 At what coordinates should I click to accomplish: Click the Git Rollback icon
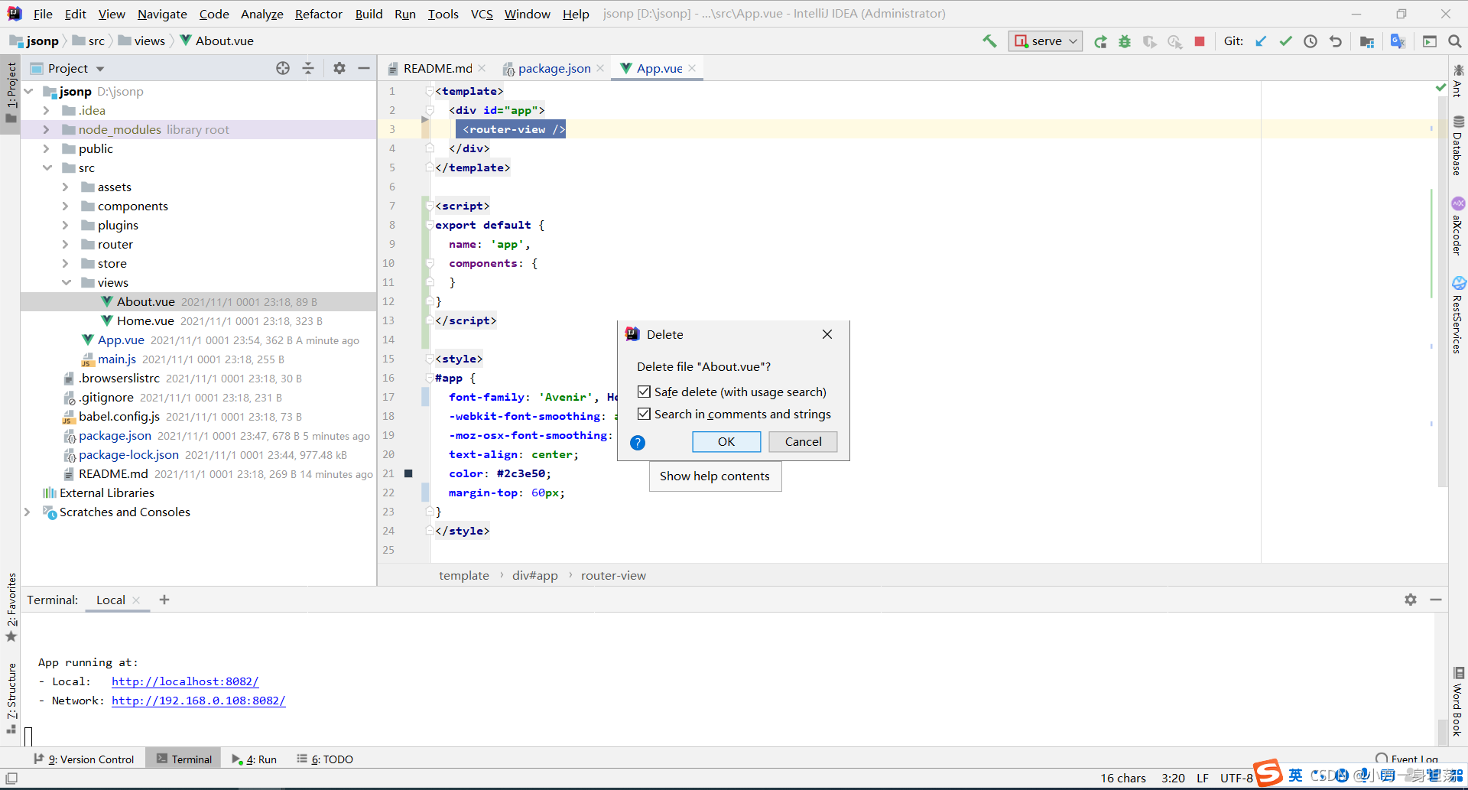1336,41
